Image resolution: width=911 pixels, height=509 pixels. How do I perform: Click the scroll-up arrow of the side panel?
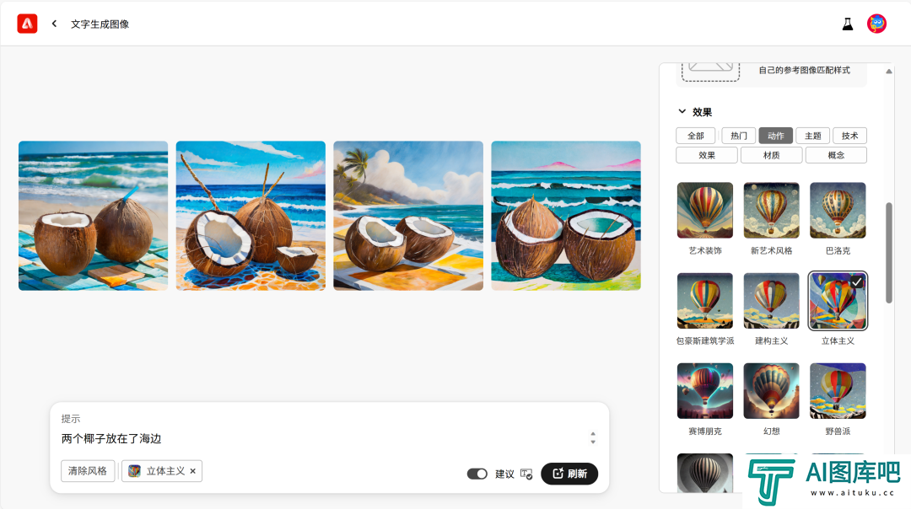tap(889, 72)
